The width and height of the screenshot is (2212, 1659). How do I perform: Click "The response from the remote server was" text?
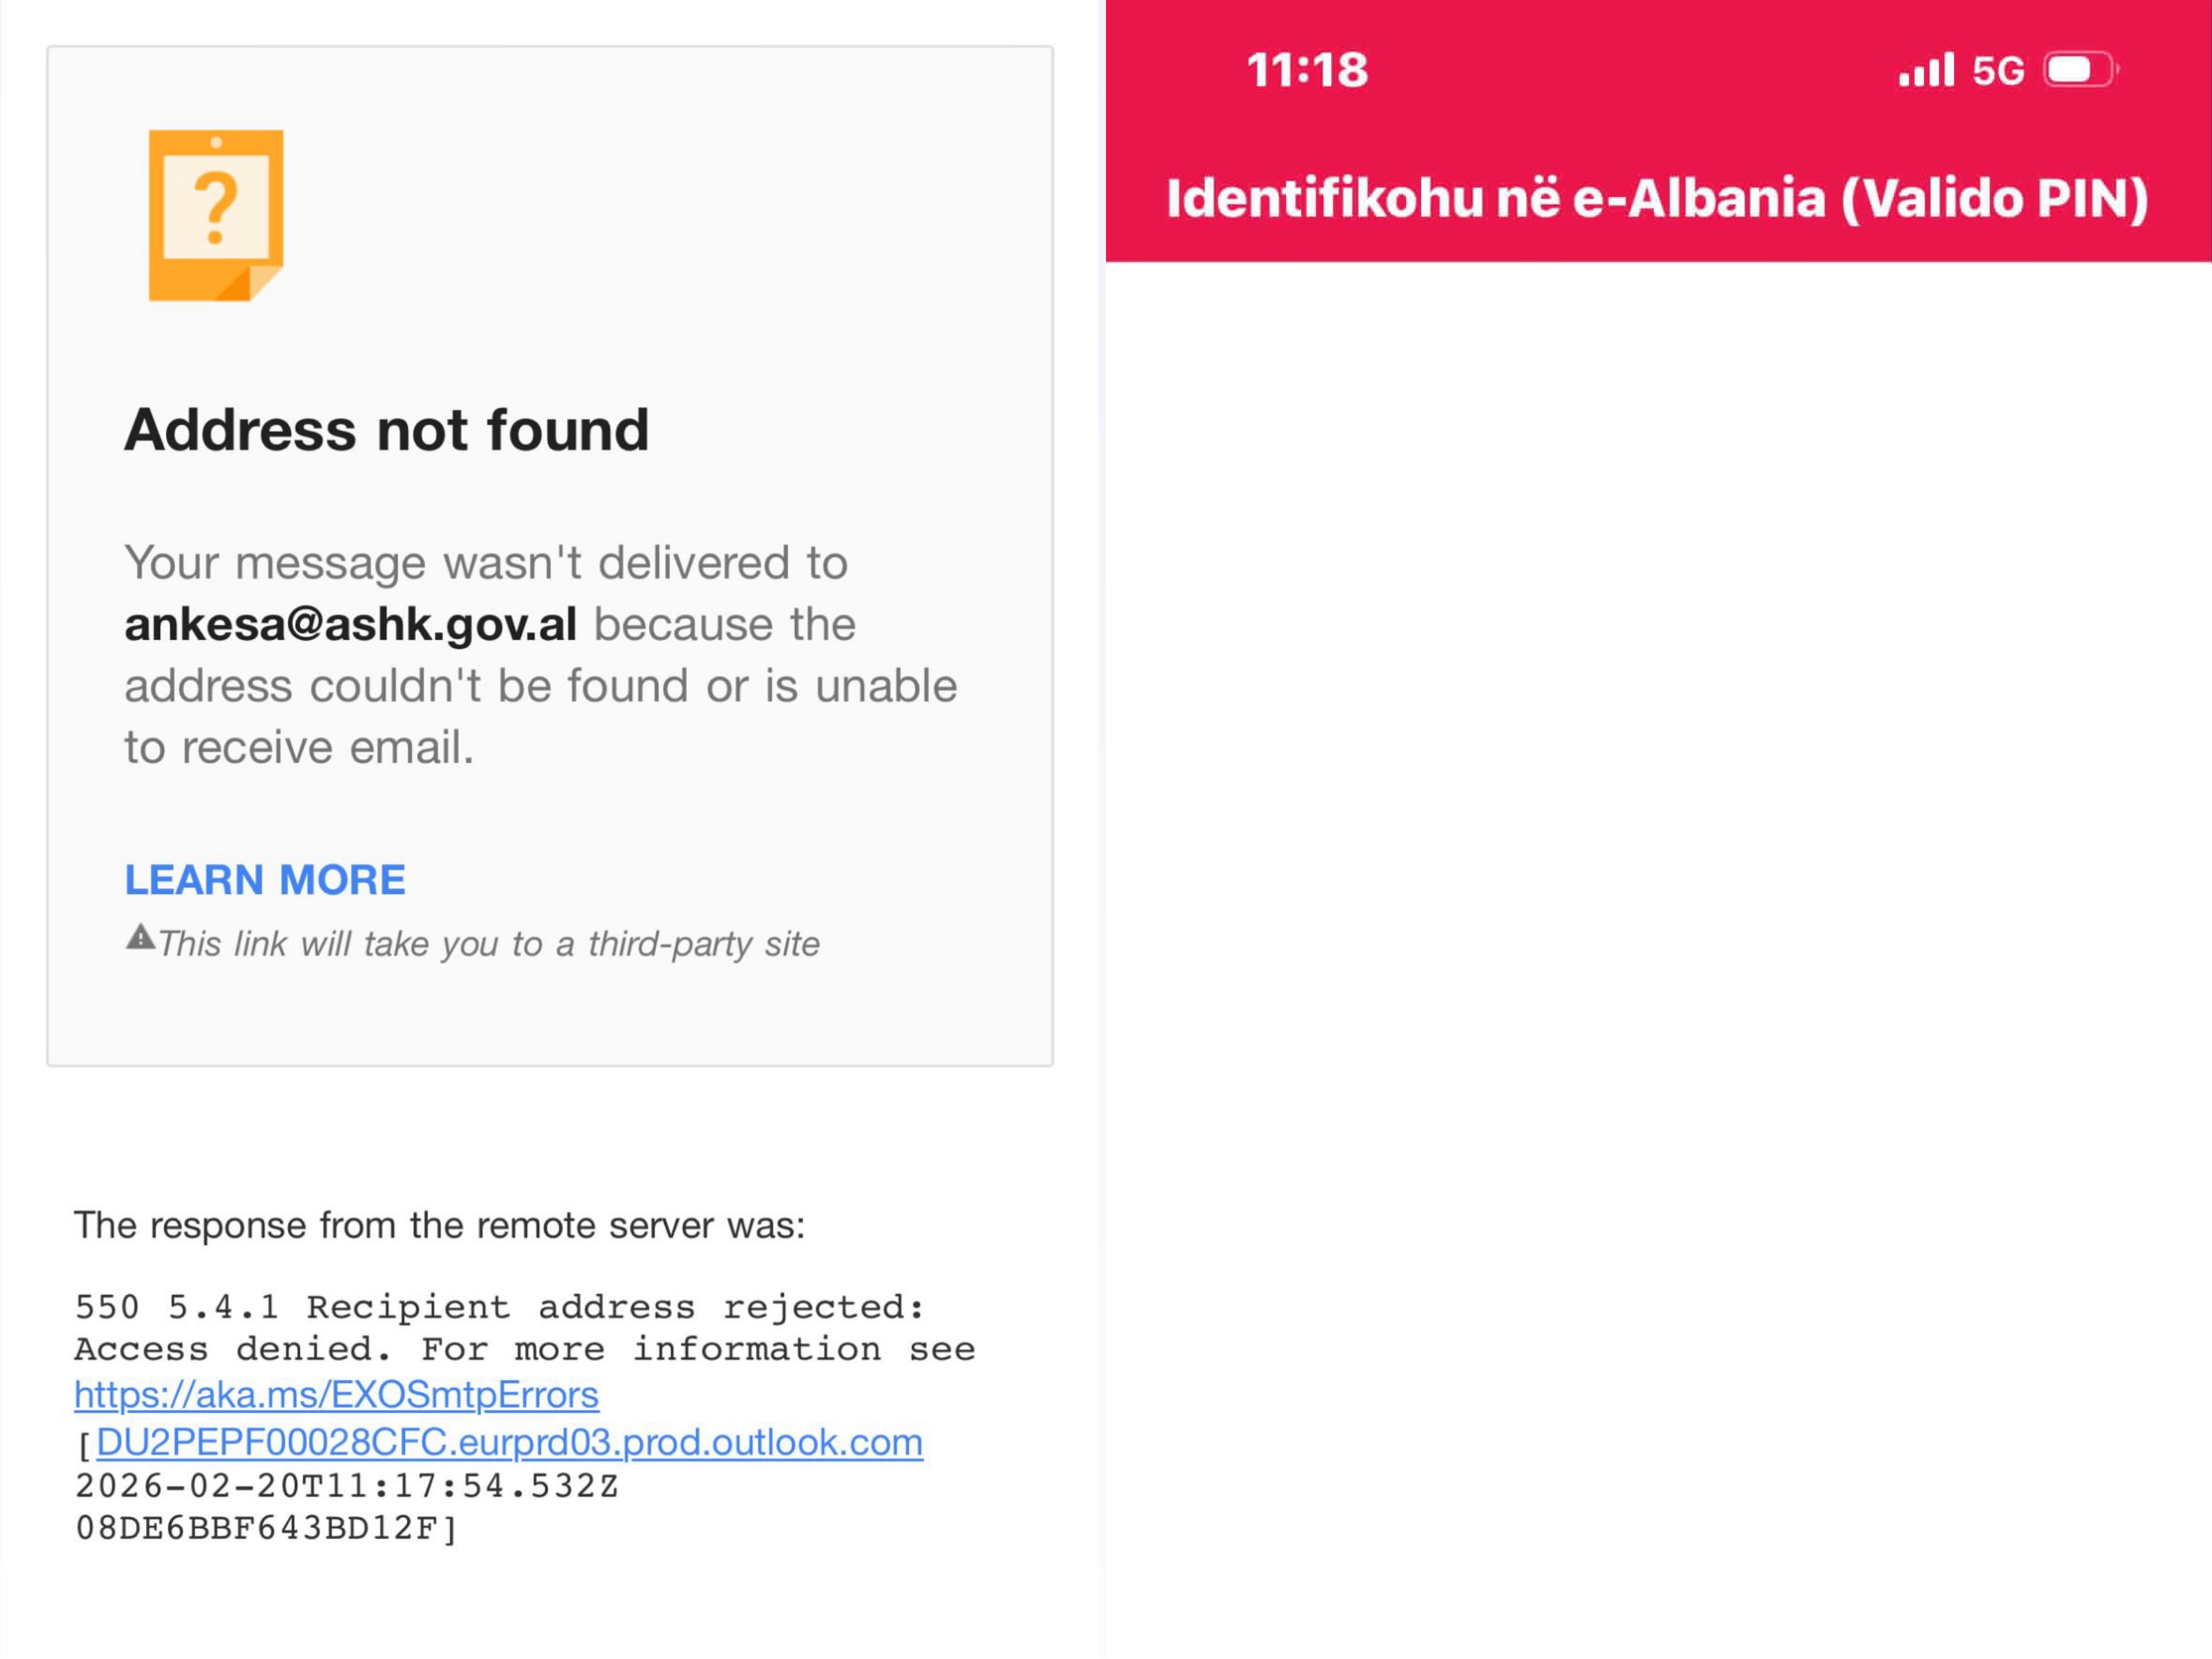(439, 1226)
